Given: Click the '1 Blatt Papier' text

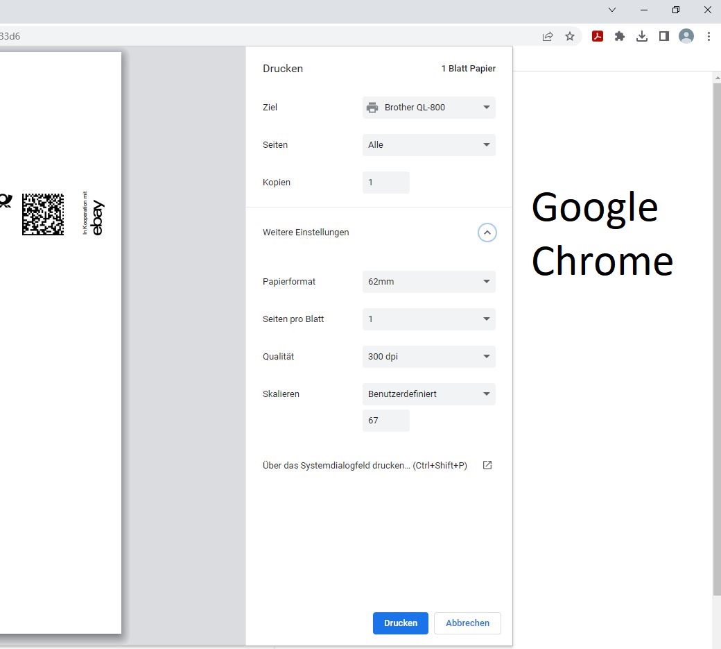Looking at the screenshot, I should [x=468, y=69].
